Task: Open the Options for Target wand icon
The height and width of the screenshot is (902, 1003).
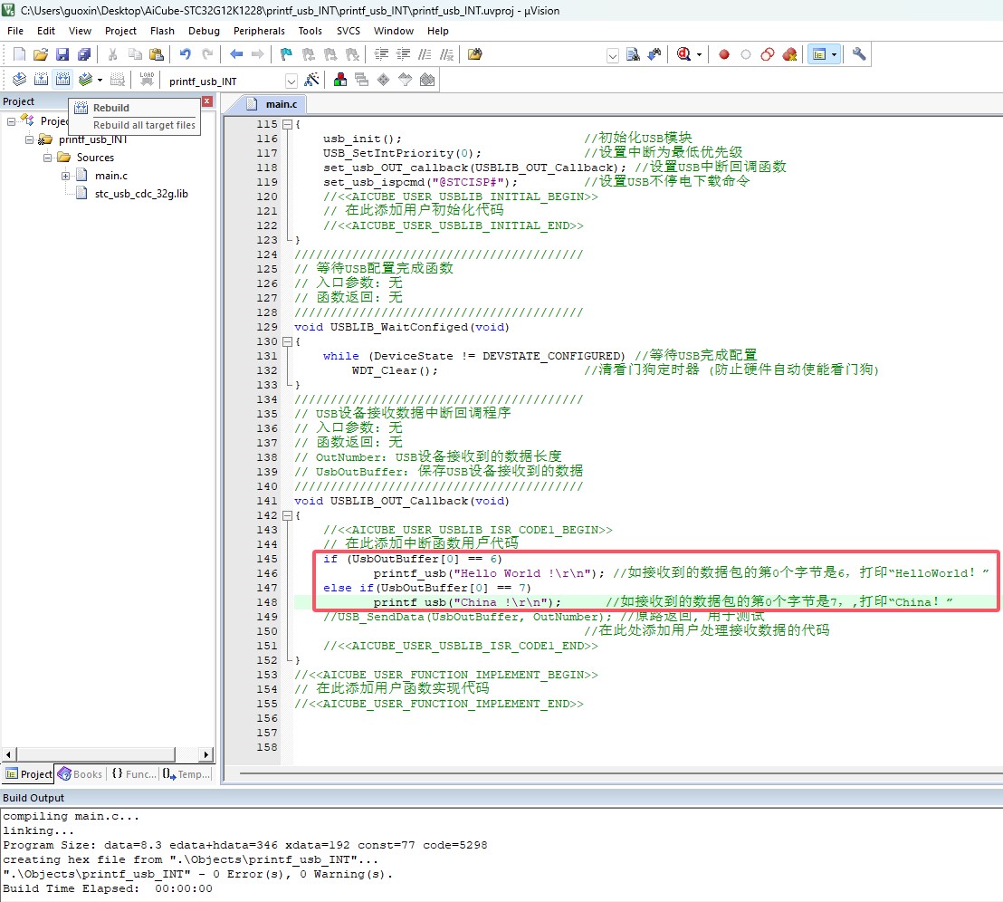Action: click(311, 80)
